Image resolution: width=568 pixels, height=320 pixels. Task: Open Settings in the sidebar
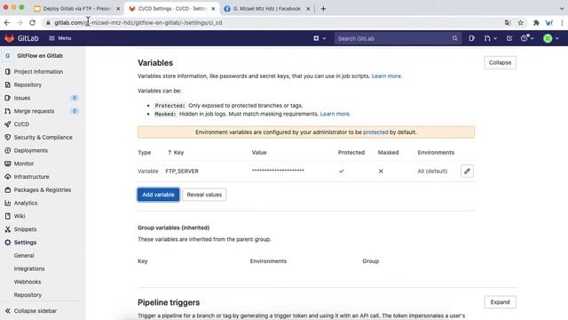pos(25,243)
